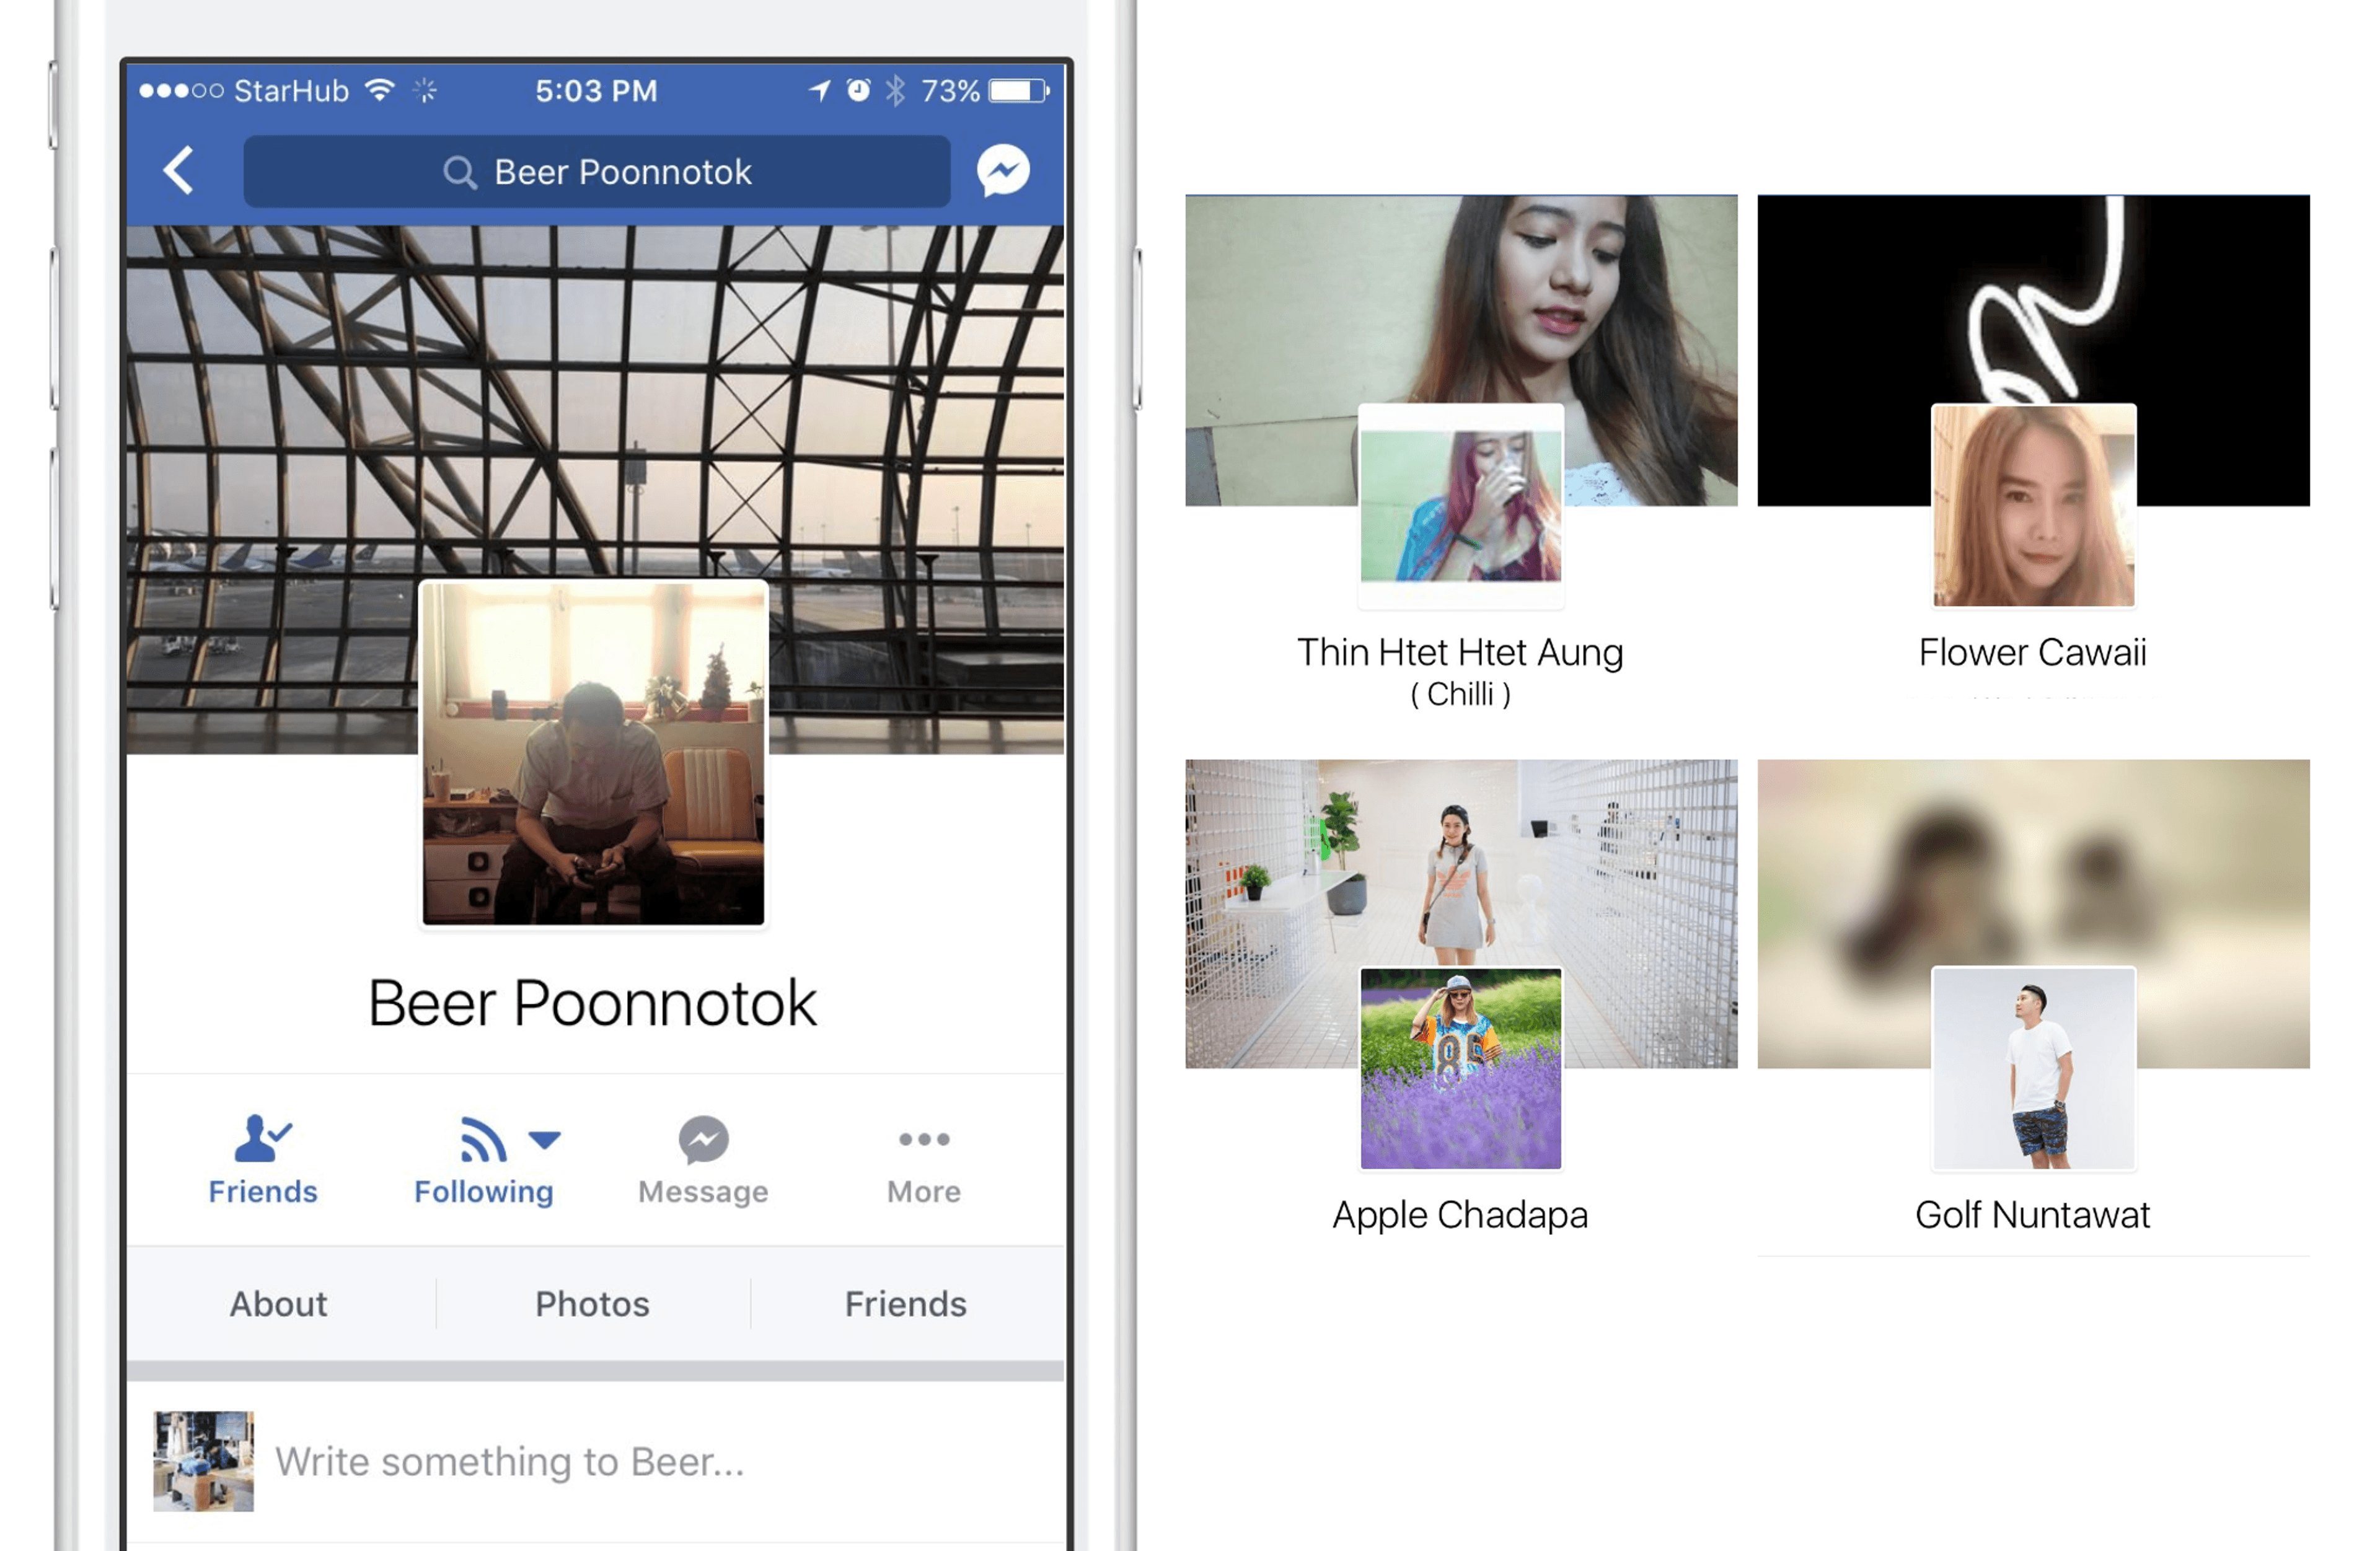Expand the Following dropdown arrow
The width and height of the screenshot is (2380, 1551).
pyautogui.click(x=545, y=1139)
